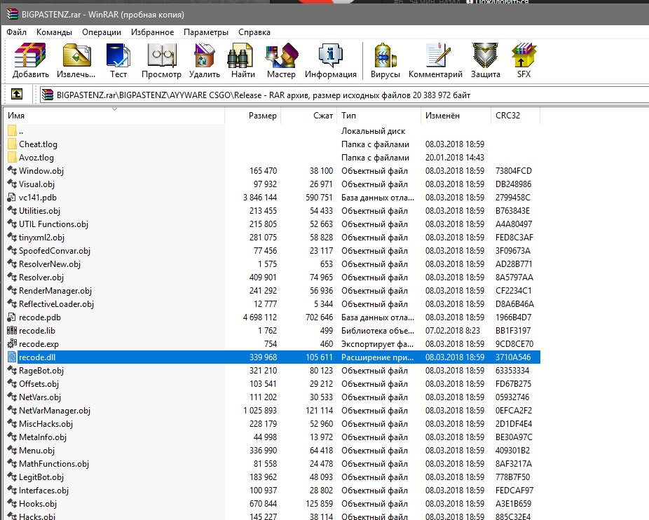Sort by the Сжат column header
The height and width of the screenshot is (520, 649).
(x=309, y=116)
